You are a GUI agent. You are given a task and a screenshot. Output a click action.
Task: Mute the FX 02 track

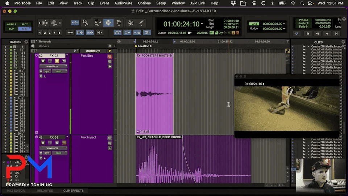click(x=64, y=61)
